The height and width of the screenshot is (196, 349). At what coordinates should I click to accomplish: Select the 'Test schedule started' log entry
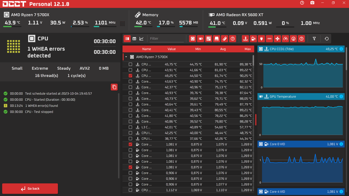pos(58,93)
